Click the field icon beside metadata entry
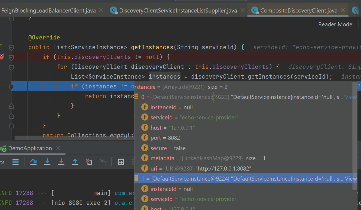Screen dimensions: 361x210 145,158
